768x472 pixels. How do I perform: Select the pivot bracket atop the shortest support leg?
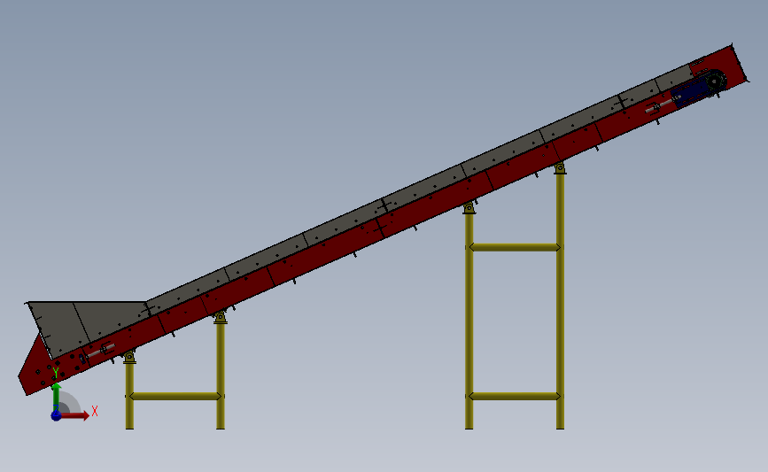129,357
